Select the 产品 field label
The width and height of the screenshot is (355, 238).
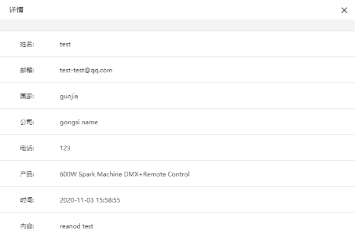(27, 174)
